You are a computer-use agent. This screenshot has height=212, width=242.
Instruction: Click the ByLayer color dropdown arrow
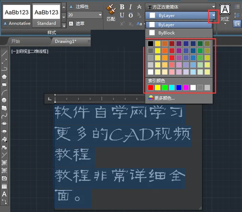point(213,15)
